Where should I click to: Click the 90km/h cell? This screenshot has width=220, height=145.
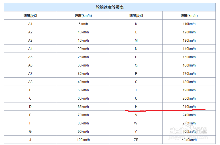click(83, 132)
